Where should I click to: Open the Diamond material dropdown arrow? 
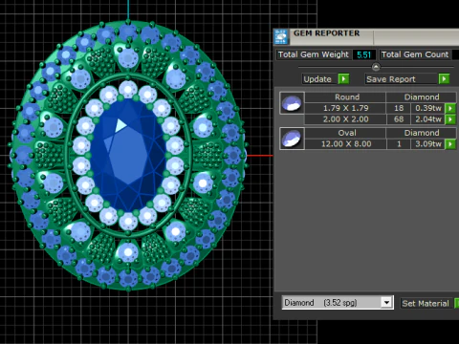pyautogui.click(x=386, y=303)
